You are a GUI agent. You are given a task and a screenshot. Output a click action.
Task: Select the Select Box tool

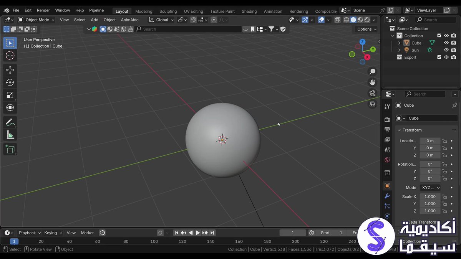click(10, 43)
